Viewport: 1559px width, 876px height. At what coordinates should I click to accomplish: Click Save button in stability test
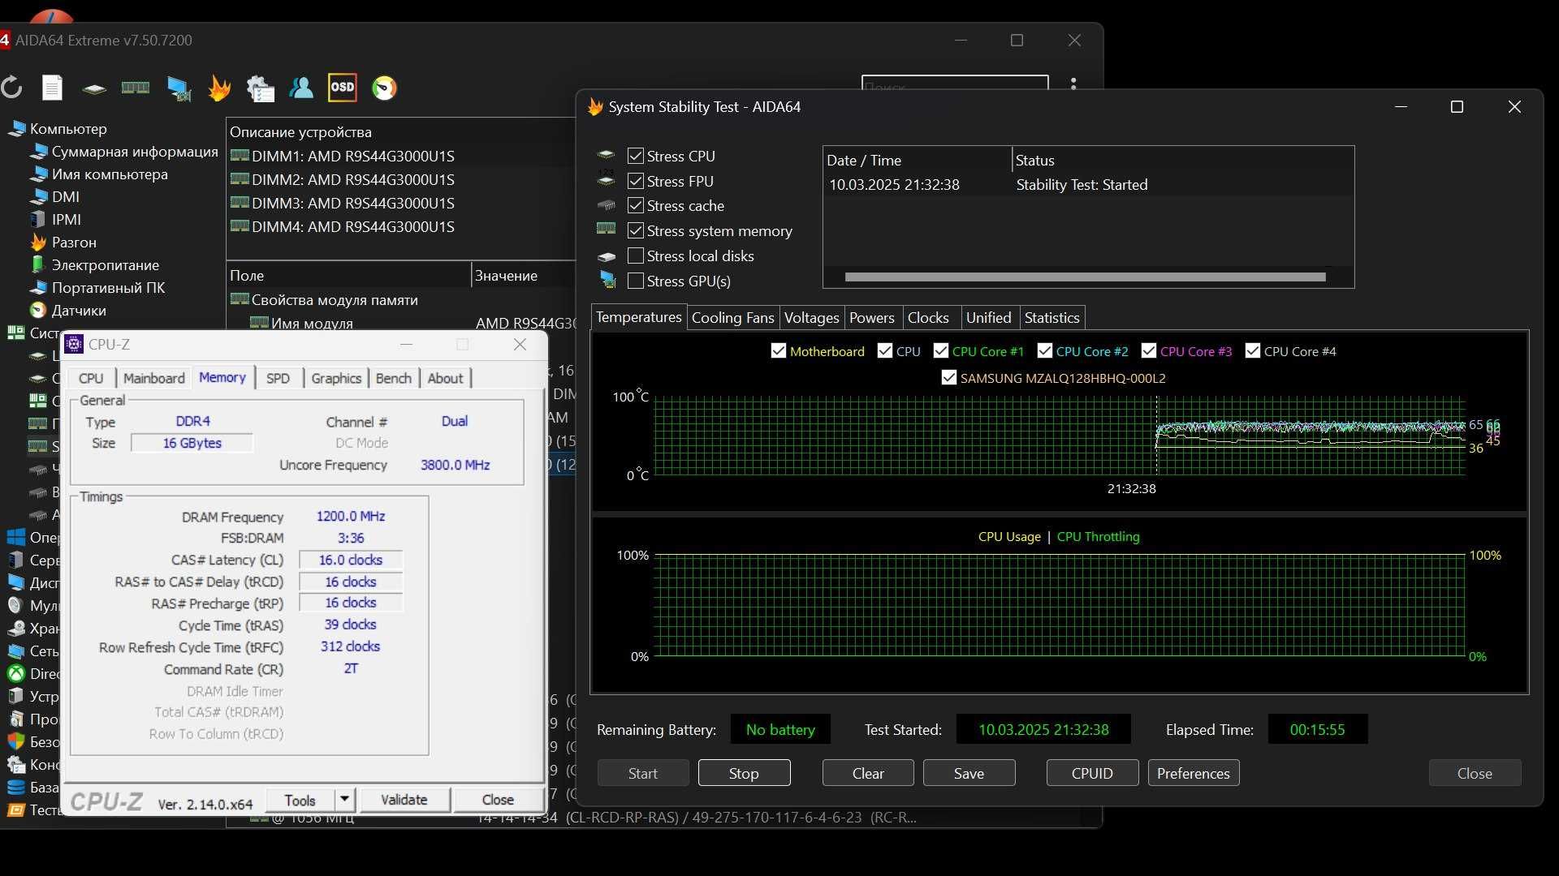coord(969,773)
